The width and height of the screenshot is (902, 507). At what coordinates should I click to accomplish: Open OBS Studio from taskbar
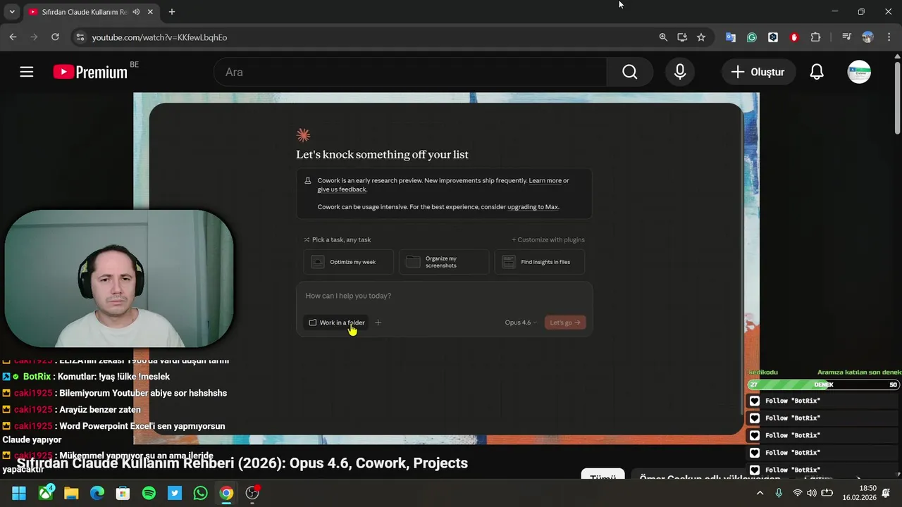(252, 493)
